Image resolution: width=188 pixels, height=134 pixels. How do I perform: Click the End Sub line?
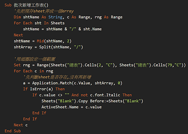tap(13, 131)
